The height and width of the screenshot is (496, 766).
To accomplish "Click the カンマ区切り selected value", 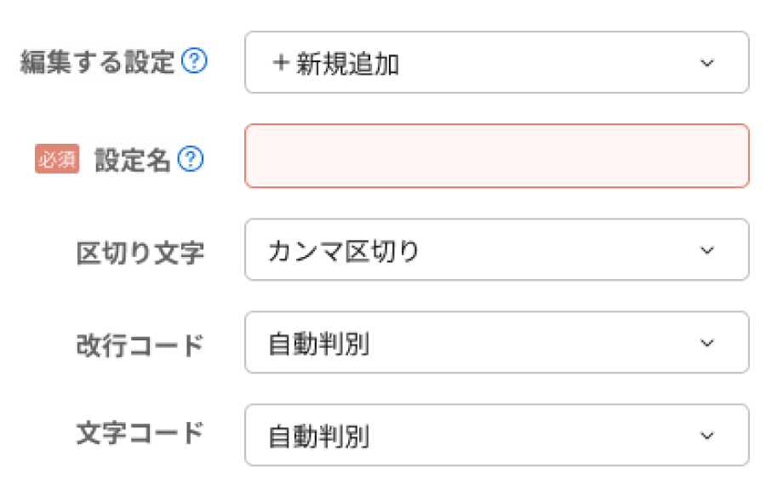I will pyautogui.click(x=343, y=251).
